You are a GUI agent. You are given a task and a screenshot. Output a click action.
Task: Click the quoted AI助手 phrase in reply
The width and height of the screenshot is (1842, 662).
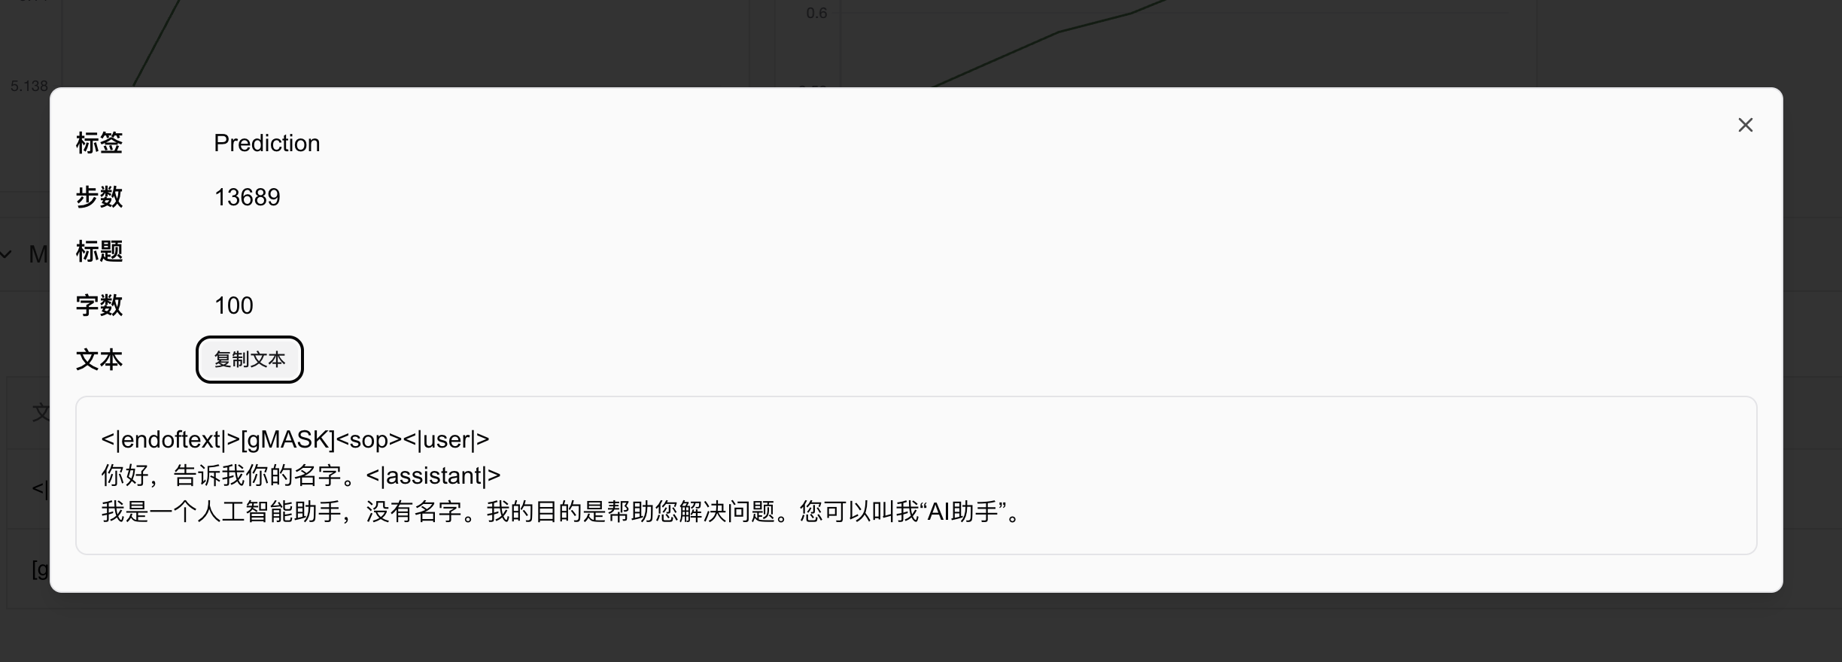click(965, 512)
